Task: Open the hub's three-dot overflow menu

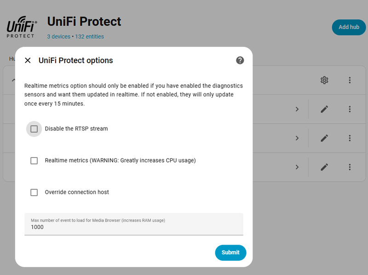Action: point(350,80)
